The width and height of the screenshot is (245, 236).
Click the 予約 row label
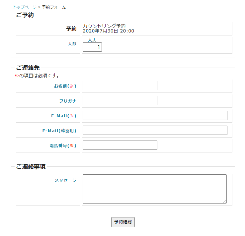[x=71, y=29]
